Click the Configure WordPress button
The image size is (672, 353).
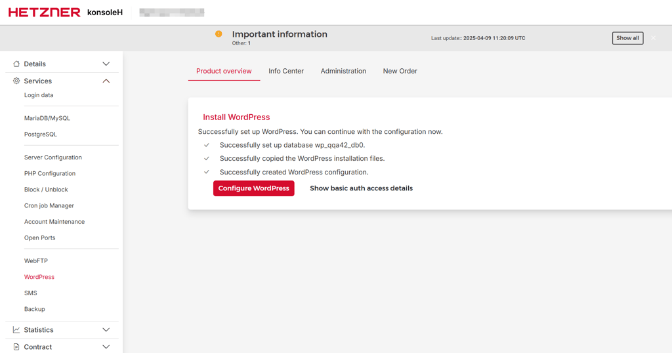[x=254, y=188]
